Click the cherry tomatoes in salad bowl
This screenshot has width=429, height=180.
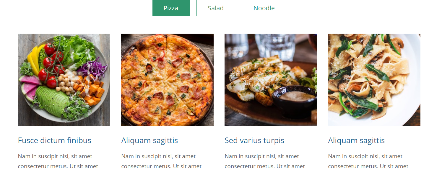click(x=51, y=66)
